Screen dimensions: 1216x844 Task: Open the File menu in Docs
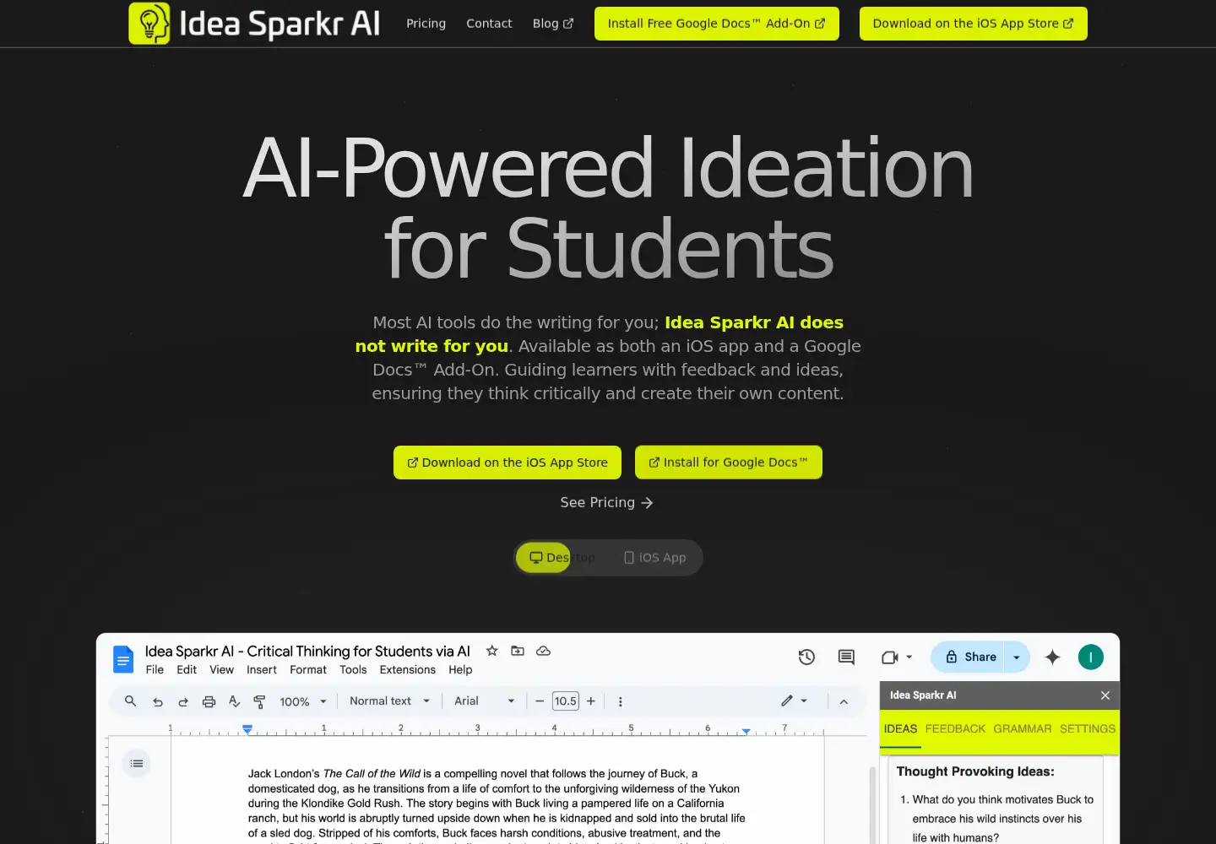[x=155, y=670]
